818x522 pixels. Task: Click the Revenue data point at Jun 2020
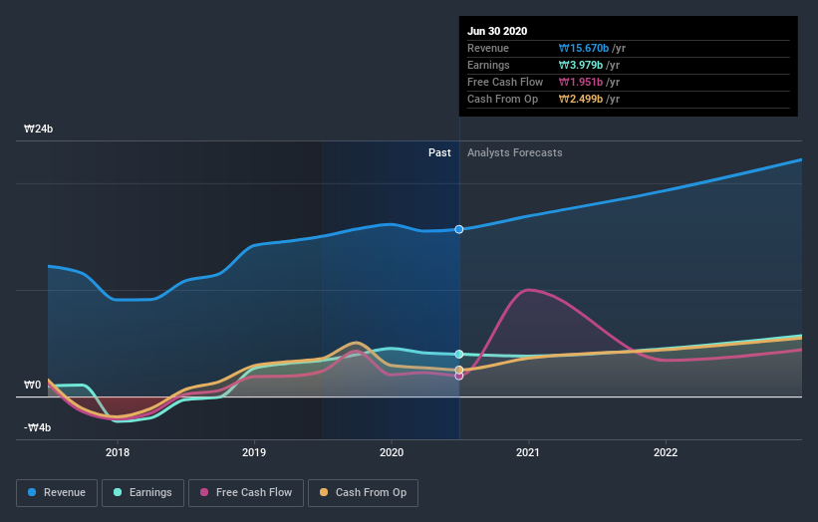pyautogui.click(x=459, y=229)
